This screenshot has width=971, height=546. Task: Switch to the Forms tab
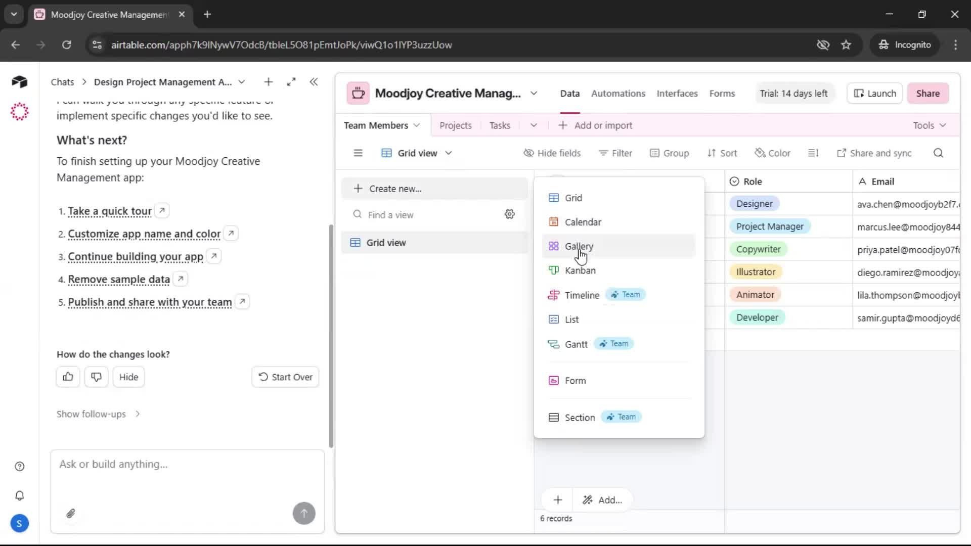click(x=722, y=94)
